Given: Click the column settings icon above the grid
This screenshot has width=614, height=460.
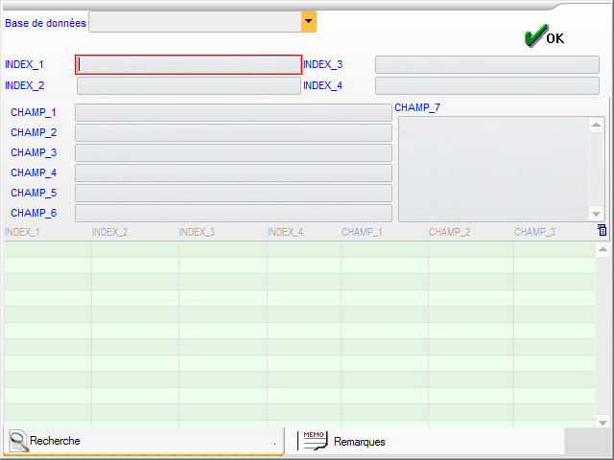Looking at the screenshot, I should (x=602, y=230).
